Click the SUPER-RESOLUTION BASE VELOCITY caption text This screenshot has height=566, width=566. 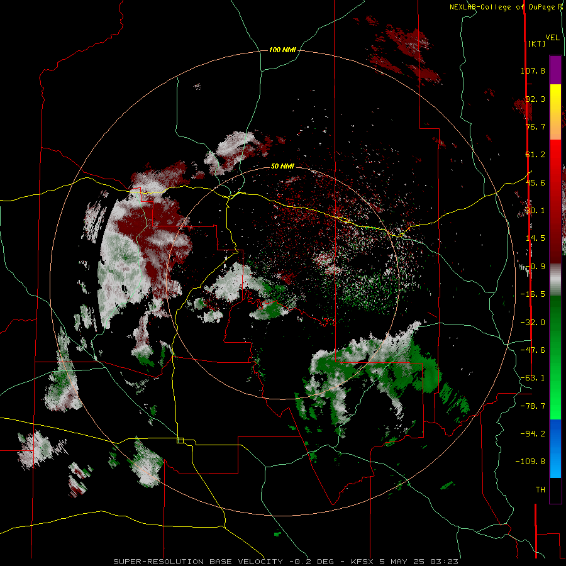(199, 562)
